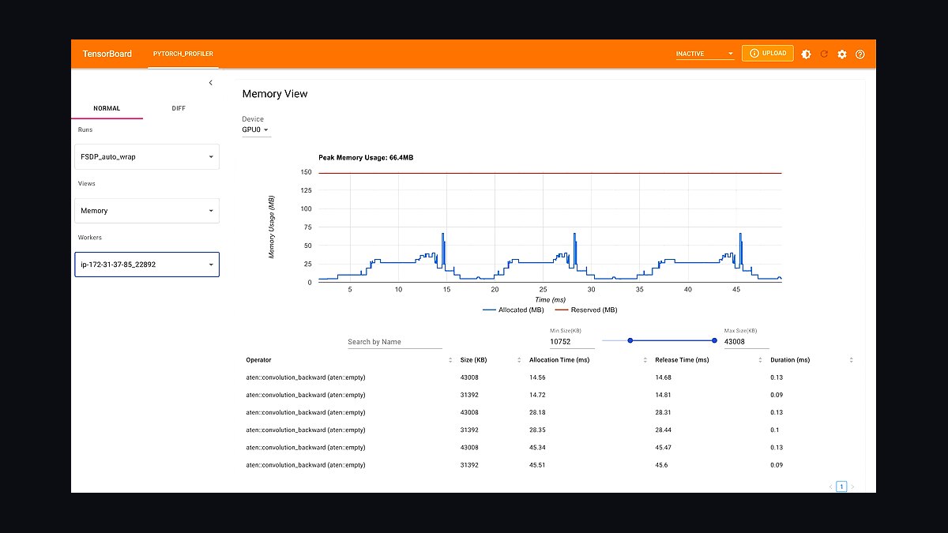
Task: Toggle Allocated (MB) legend entry
Action: coord(513,310)
